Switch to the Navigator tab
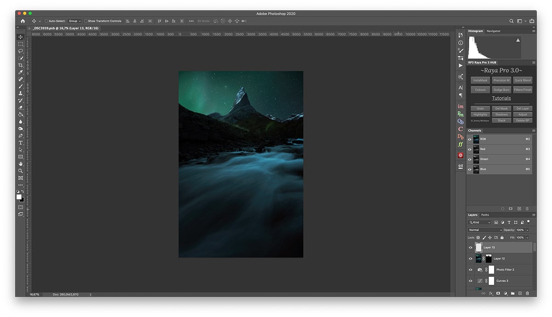Screen dimensions: 552x317 coord(493,31)
